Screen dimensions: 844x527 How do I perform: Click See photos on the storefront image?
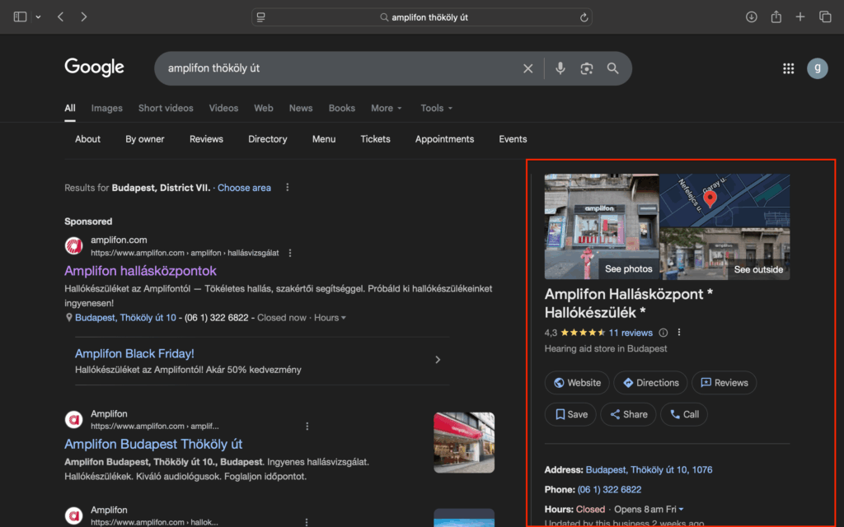tap(629, 269)
